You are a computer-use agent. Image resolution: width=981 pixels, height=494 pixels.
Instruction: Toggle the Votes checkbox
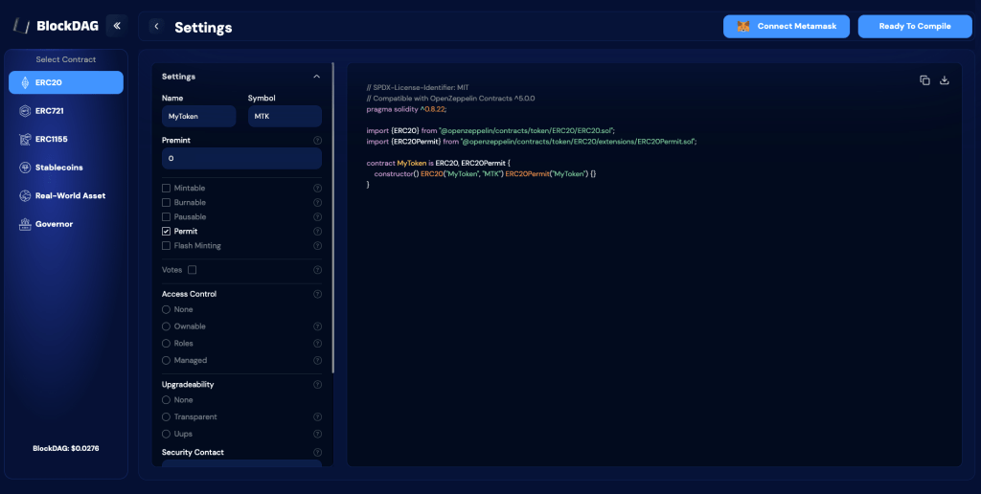point(193,270)
